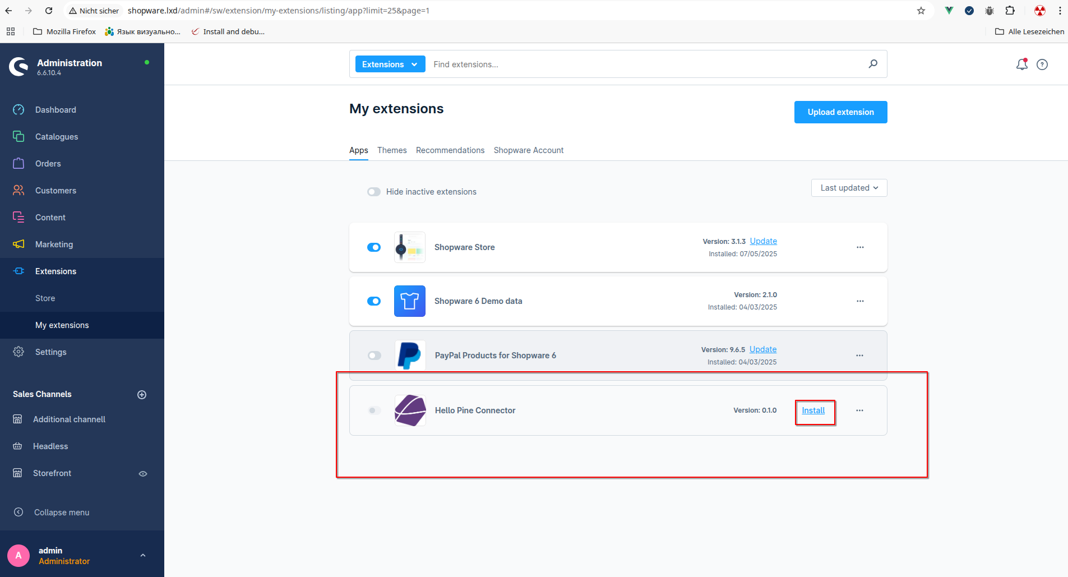
Task: Open options menu for PayPal Products
Action: 859,356
